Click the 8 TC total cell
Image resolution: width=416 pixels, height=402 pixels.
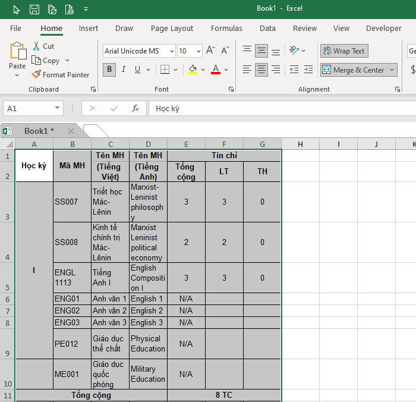point(224,395)
